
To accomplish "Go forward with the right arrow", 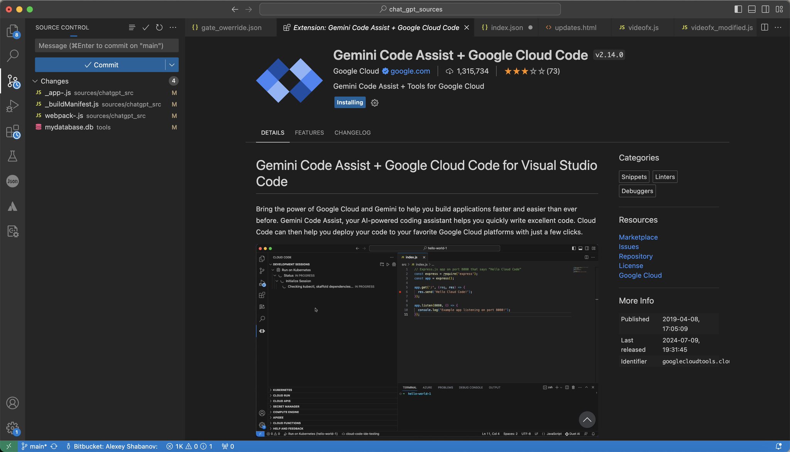I will click(x=249, y=9).
